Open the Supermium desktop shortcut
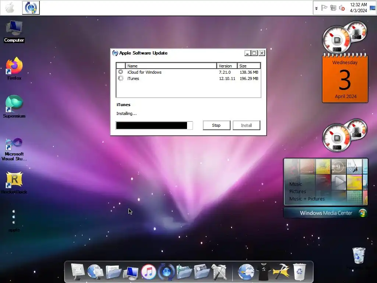 [14, 106]
